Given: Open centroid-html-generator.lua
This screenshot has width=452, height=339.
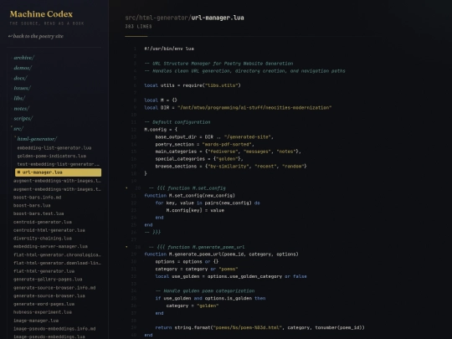Looking at the screenshot, I should click(49, 230).
